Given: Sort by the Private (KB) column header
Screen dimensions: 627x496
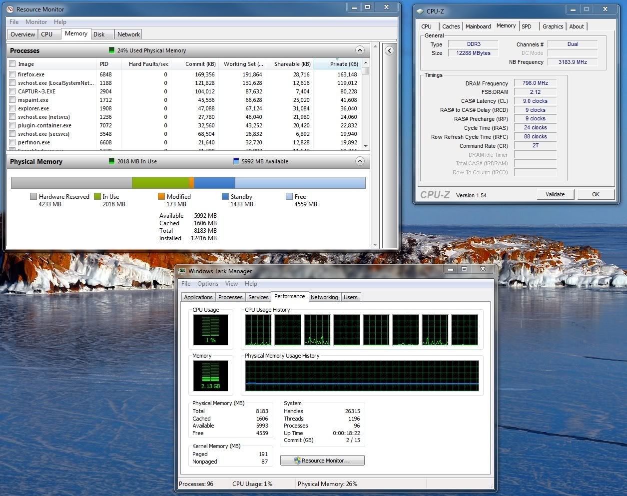Looking at the screenshot, I should point(338,64).
